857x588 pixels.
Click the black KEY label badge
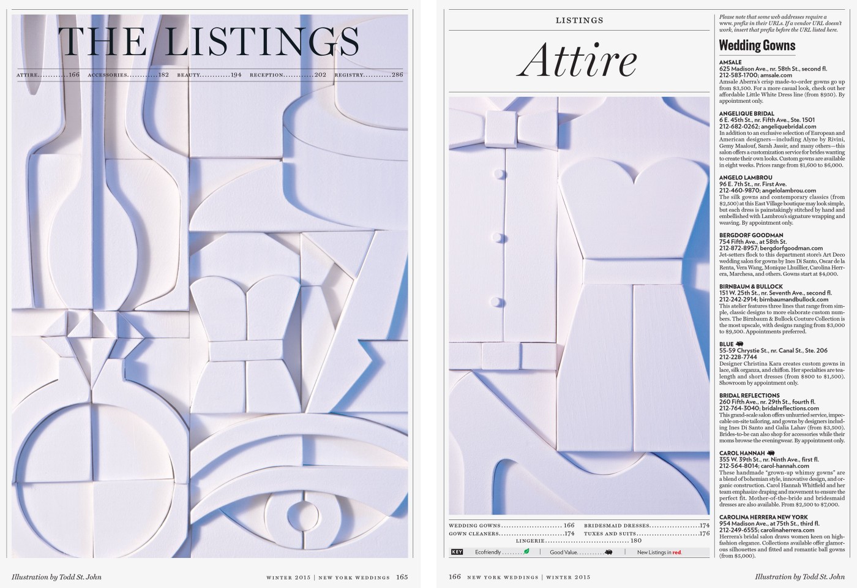457,552
